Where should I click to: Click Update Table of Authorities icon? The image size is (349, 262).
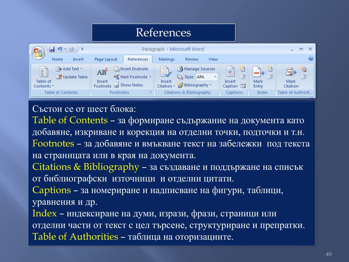click(304, 77)
